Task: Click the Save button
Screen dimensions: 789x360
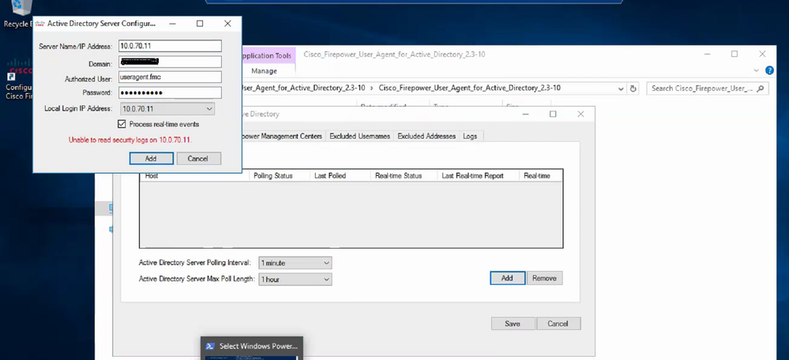Action: [513, 324]
